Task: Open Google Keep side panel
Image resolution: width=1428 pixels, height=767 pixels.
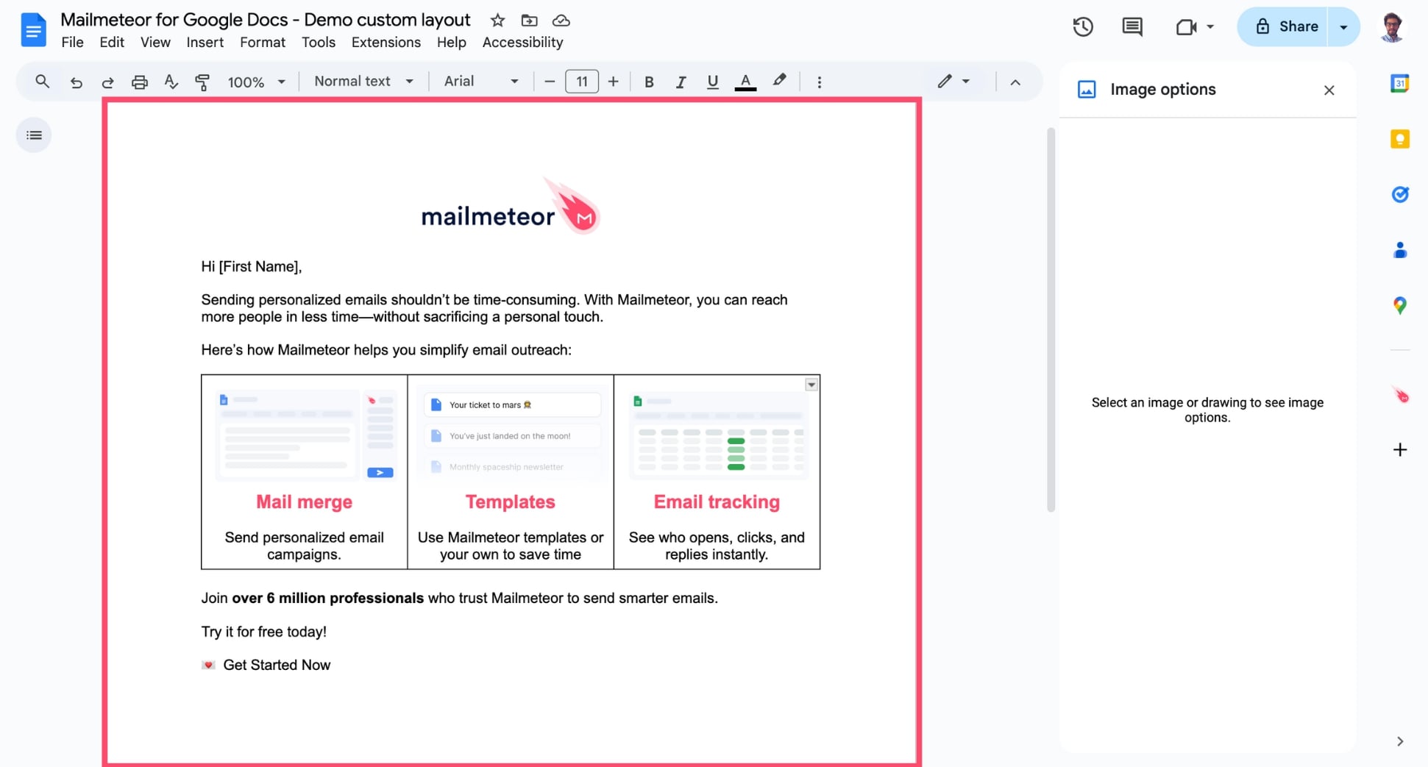Action: coord(1399,139)
